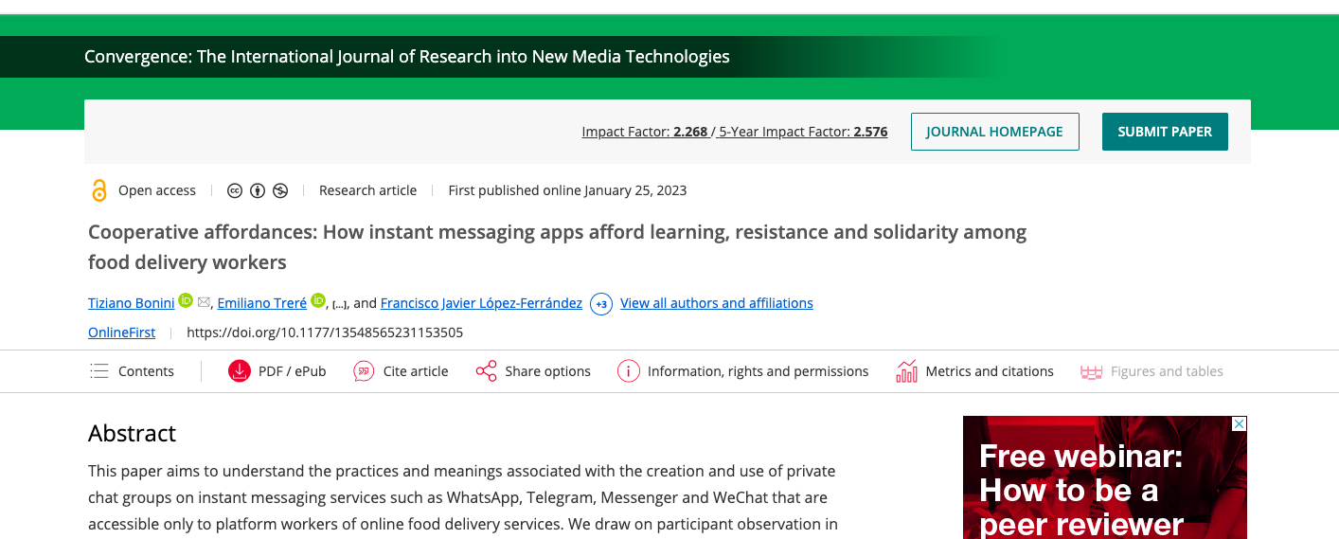The image size is (1339, 539).
Task: Open Information, rights and permissions
Action: pos(743,371)
